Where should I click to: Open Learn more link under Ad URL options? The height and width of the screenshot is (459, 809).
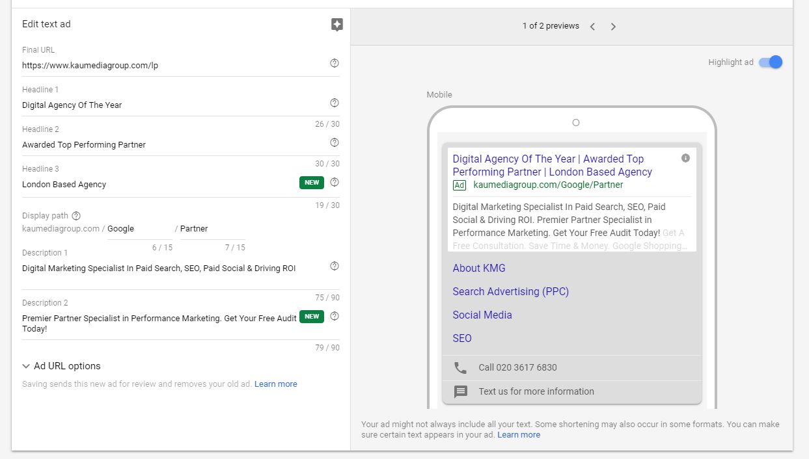click(276, 384)
